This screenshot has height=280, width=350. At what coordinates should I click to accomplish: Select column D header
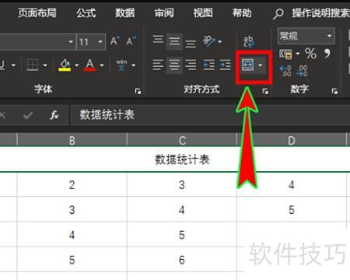[292, 140]
